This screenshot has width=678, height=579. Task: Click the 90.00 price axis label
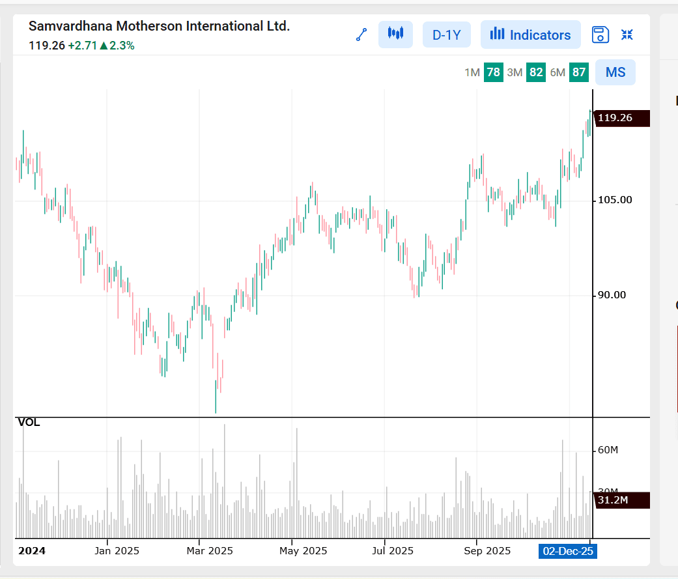[612, 295]
